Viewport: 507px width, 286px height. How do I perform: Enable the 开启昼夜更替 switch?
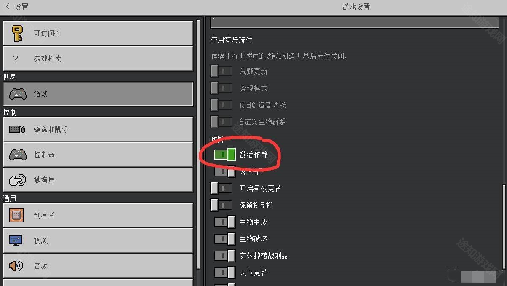coord(221,188)
